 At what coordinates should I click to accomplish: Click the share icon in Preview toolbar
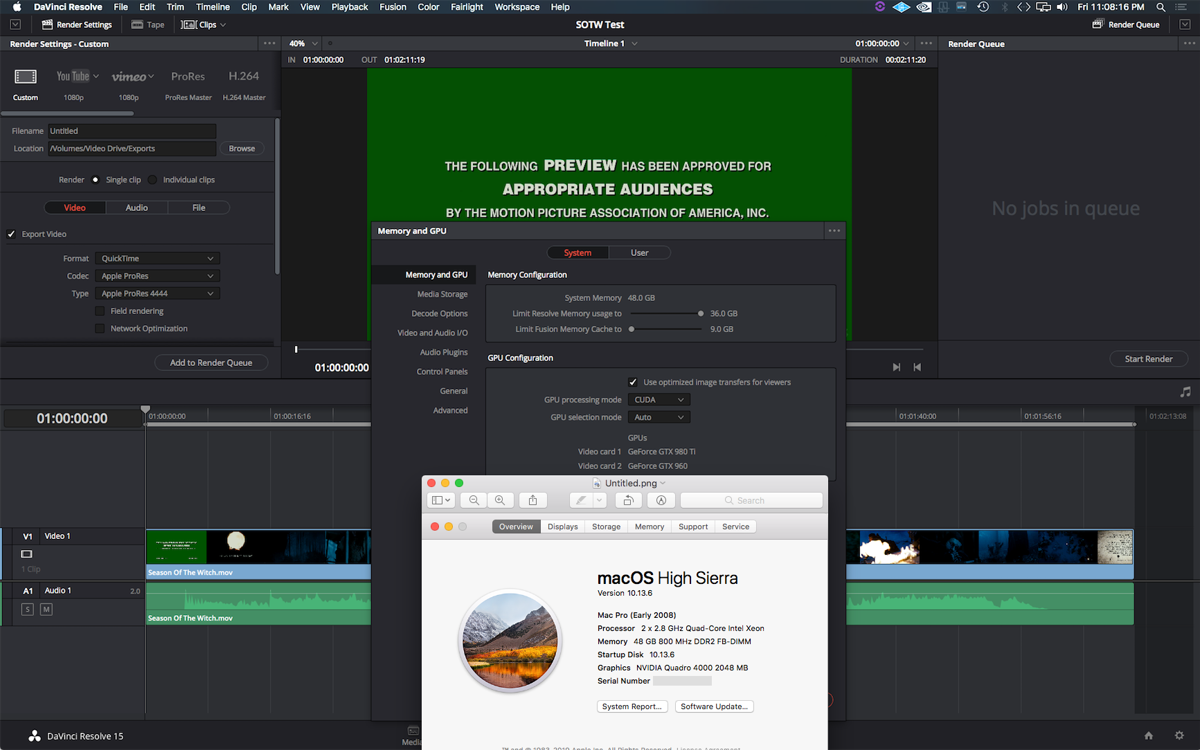[x=532, y=500]
